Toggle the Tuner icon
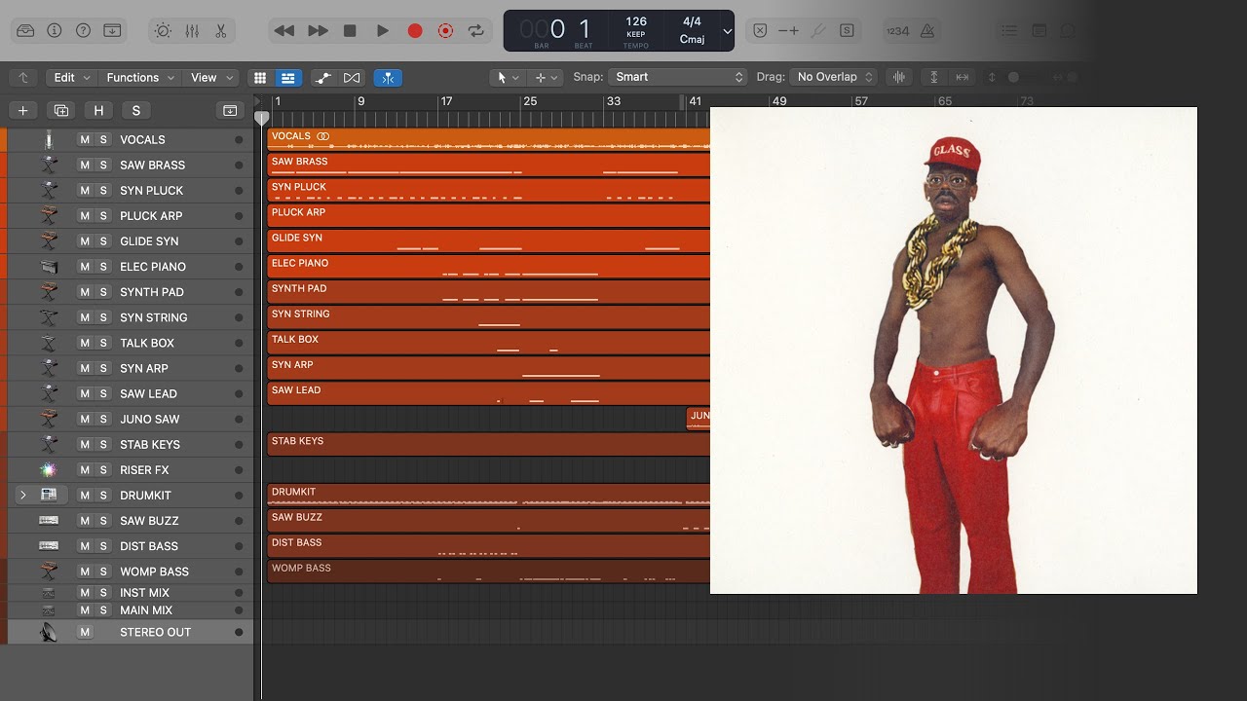 click(x=818, y=31)
